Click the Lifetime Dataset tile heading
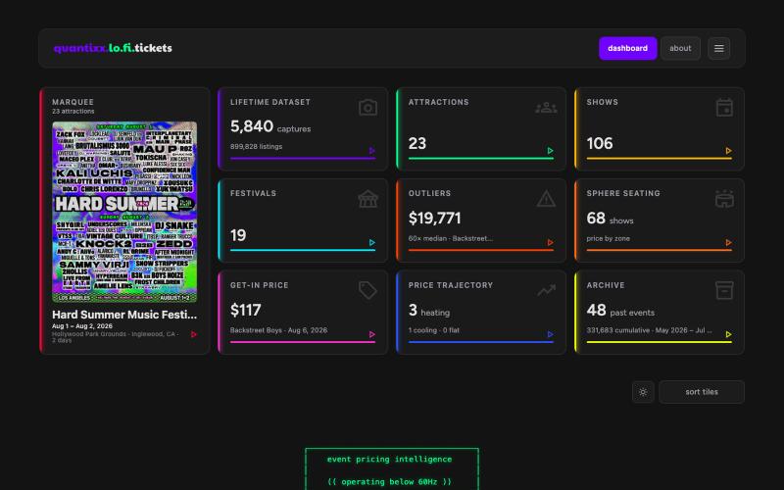Image resolution: width=784 pixels, height=490 pixels. [x=270, y=102]
